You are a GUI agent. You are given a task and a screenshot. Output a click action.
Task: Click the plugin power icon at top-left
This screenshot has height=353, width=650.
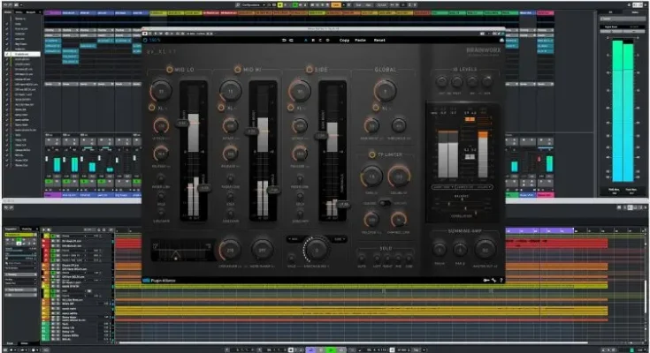(x=148, y=41)
